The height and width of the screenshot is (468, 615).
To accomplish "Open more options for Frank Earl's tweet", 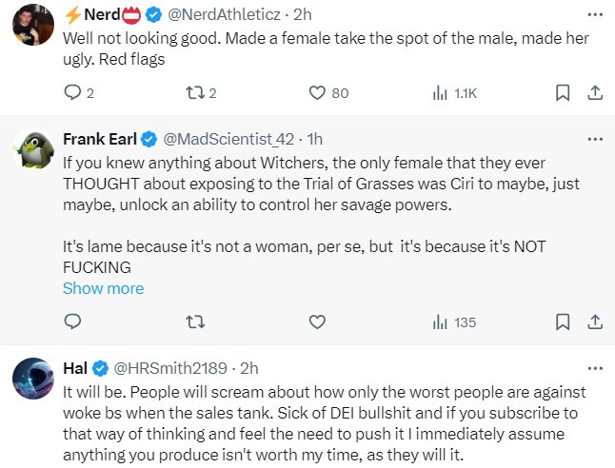I will (595, 139).
